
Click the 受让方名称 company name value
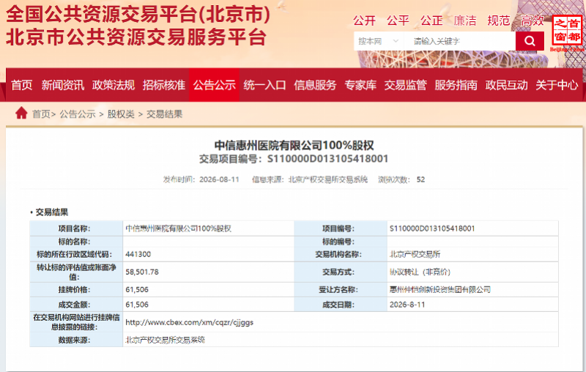pyautogui.click(x=440, y=289)
